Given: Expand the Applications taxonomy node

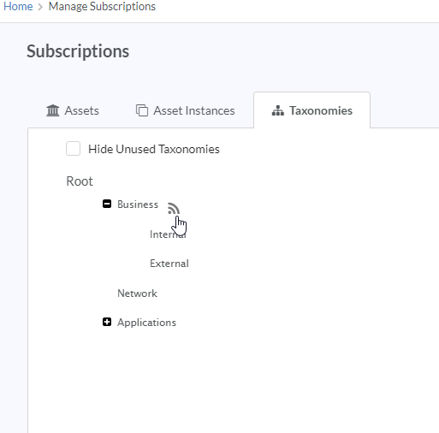Looking at the screenshot, I should (x=107, y=322).
